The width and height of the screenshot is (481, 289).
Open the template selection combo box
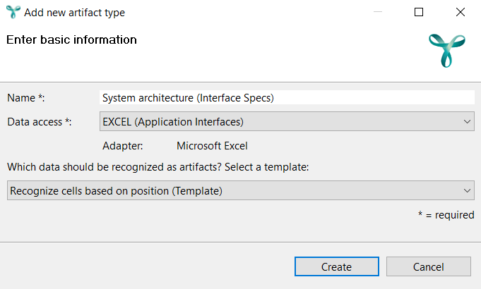pos(240,190)
